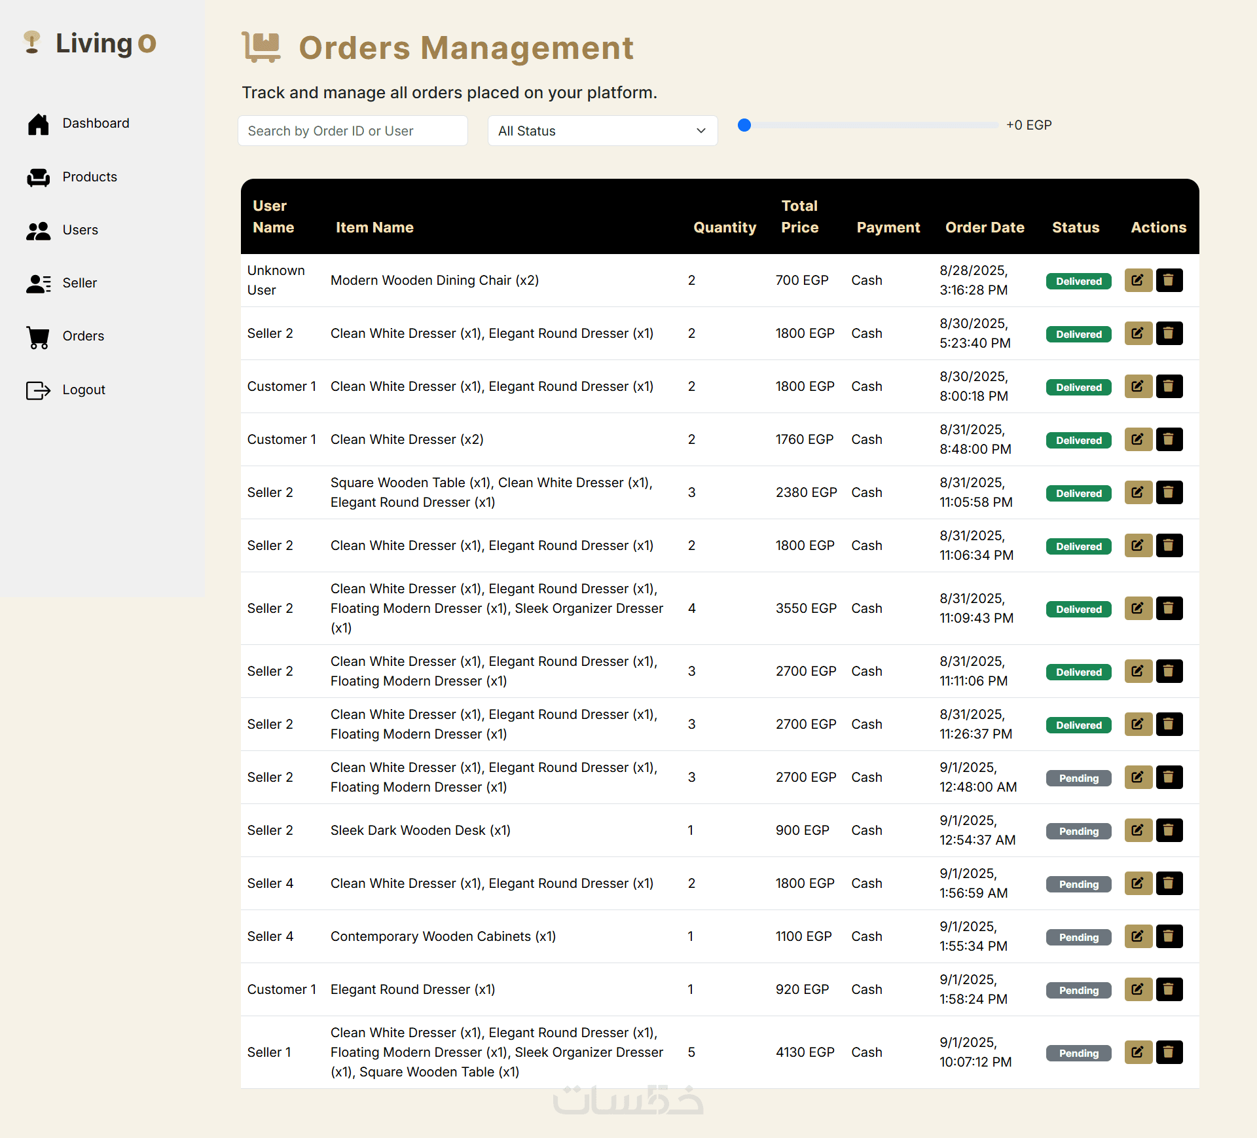
Task: Click the Orders Management header icon
Action: [x=261, y=47]
